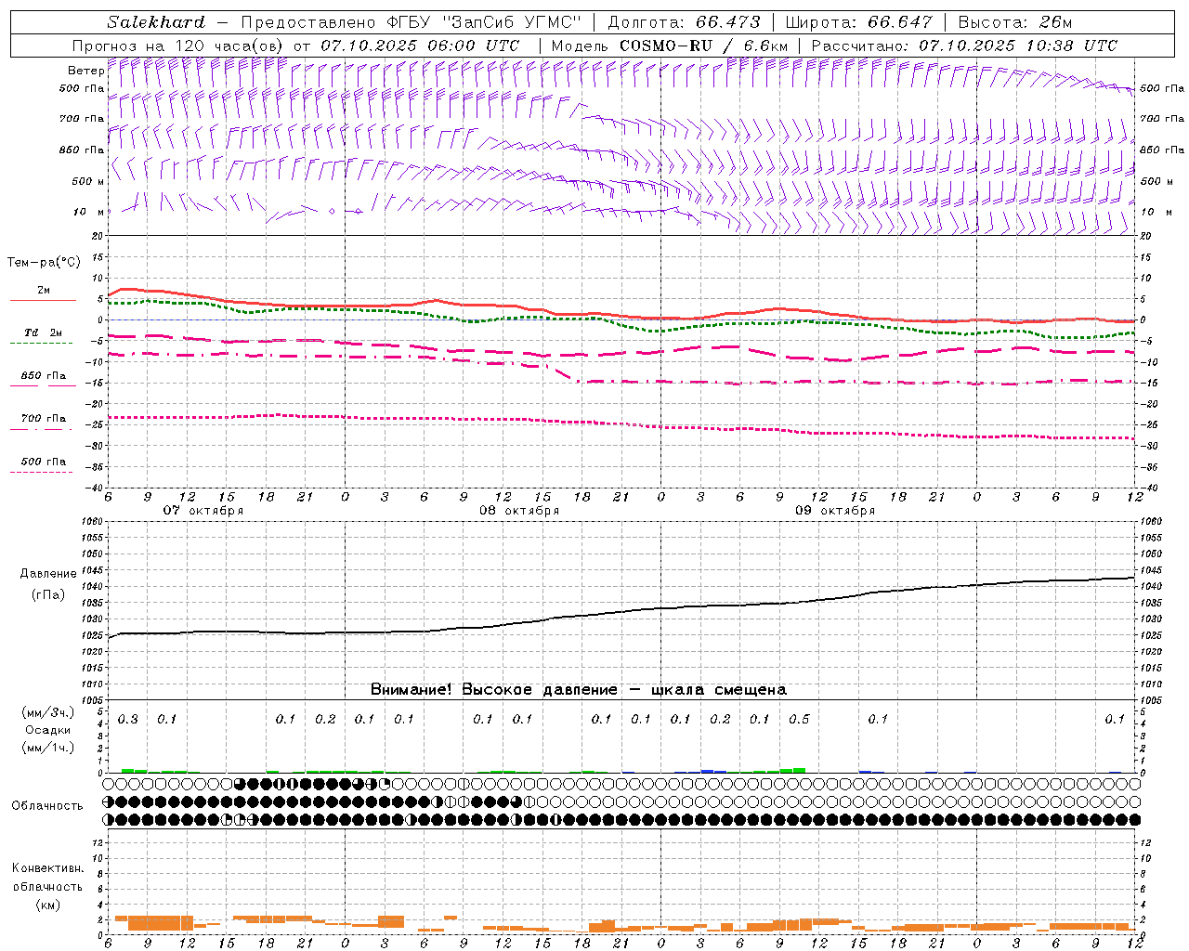Click the 1060 value on left pressure axis

(x=93, y=522)
